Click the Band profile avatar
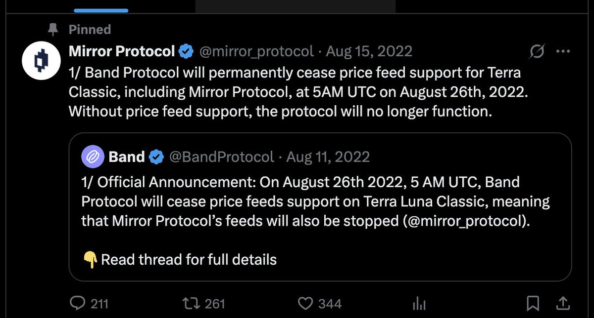Image resolution: width=594 pixels, height=318 pixels. 93,157
